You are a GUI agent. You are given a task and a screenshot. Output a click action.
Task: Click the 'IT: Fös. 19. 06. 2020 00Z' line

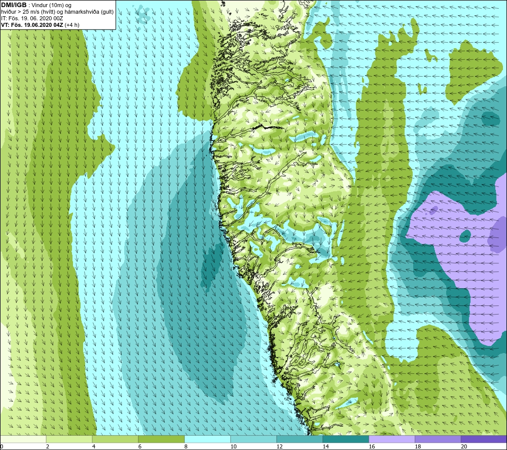click(x=31, y=18)
